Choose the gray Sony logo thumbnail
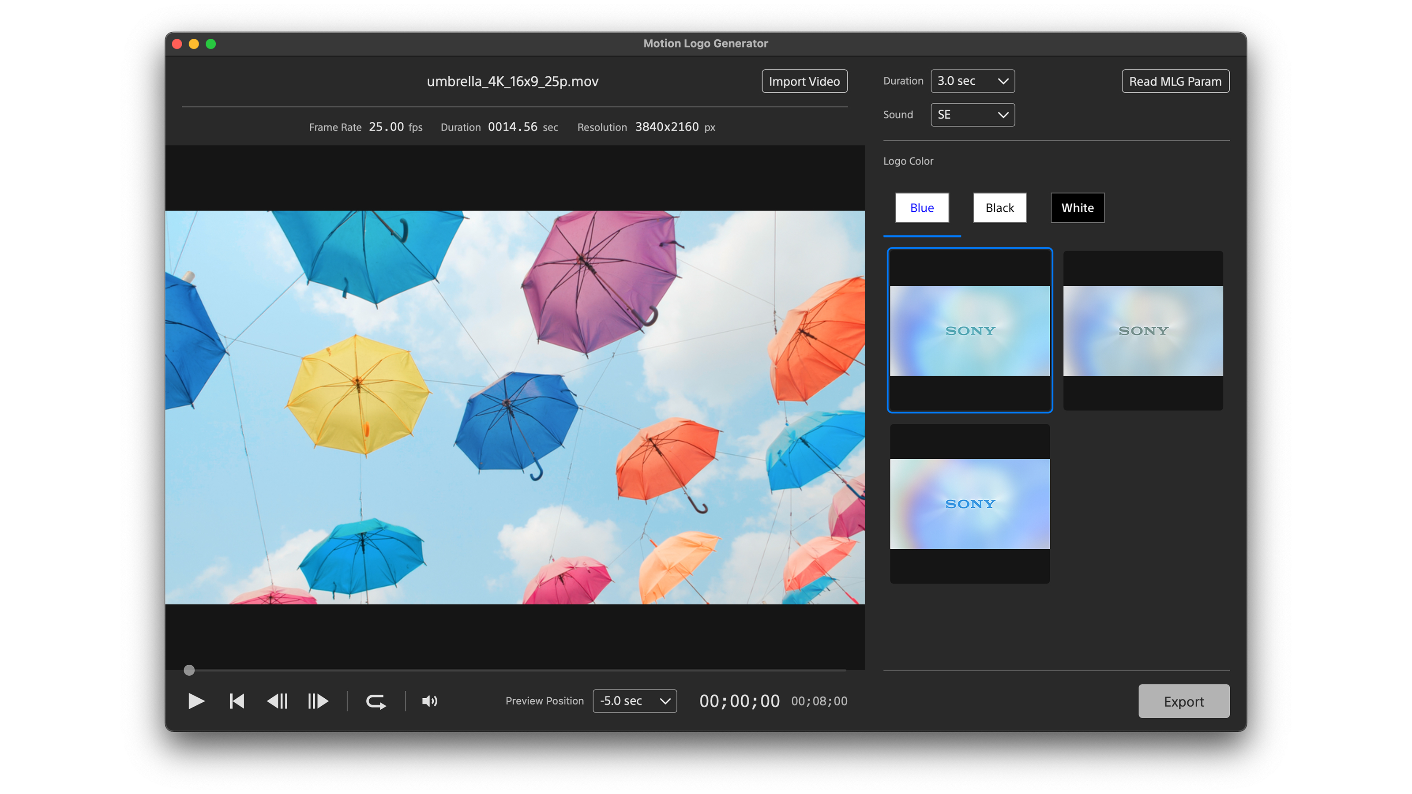This screenshot has height=794, width=1412. 1143,330
